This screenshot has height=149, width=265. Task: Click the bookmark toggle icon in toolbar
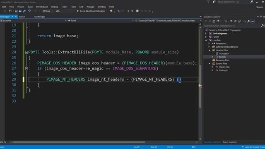tap(137, 11)
